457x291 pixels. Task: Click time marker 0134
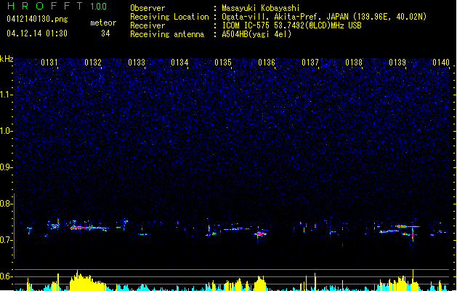179,63
